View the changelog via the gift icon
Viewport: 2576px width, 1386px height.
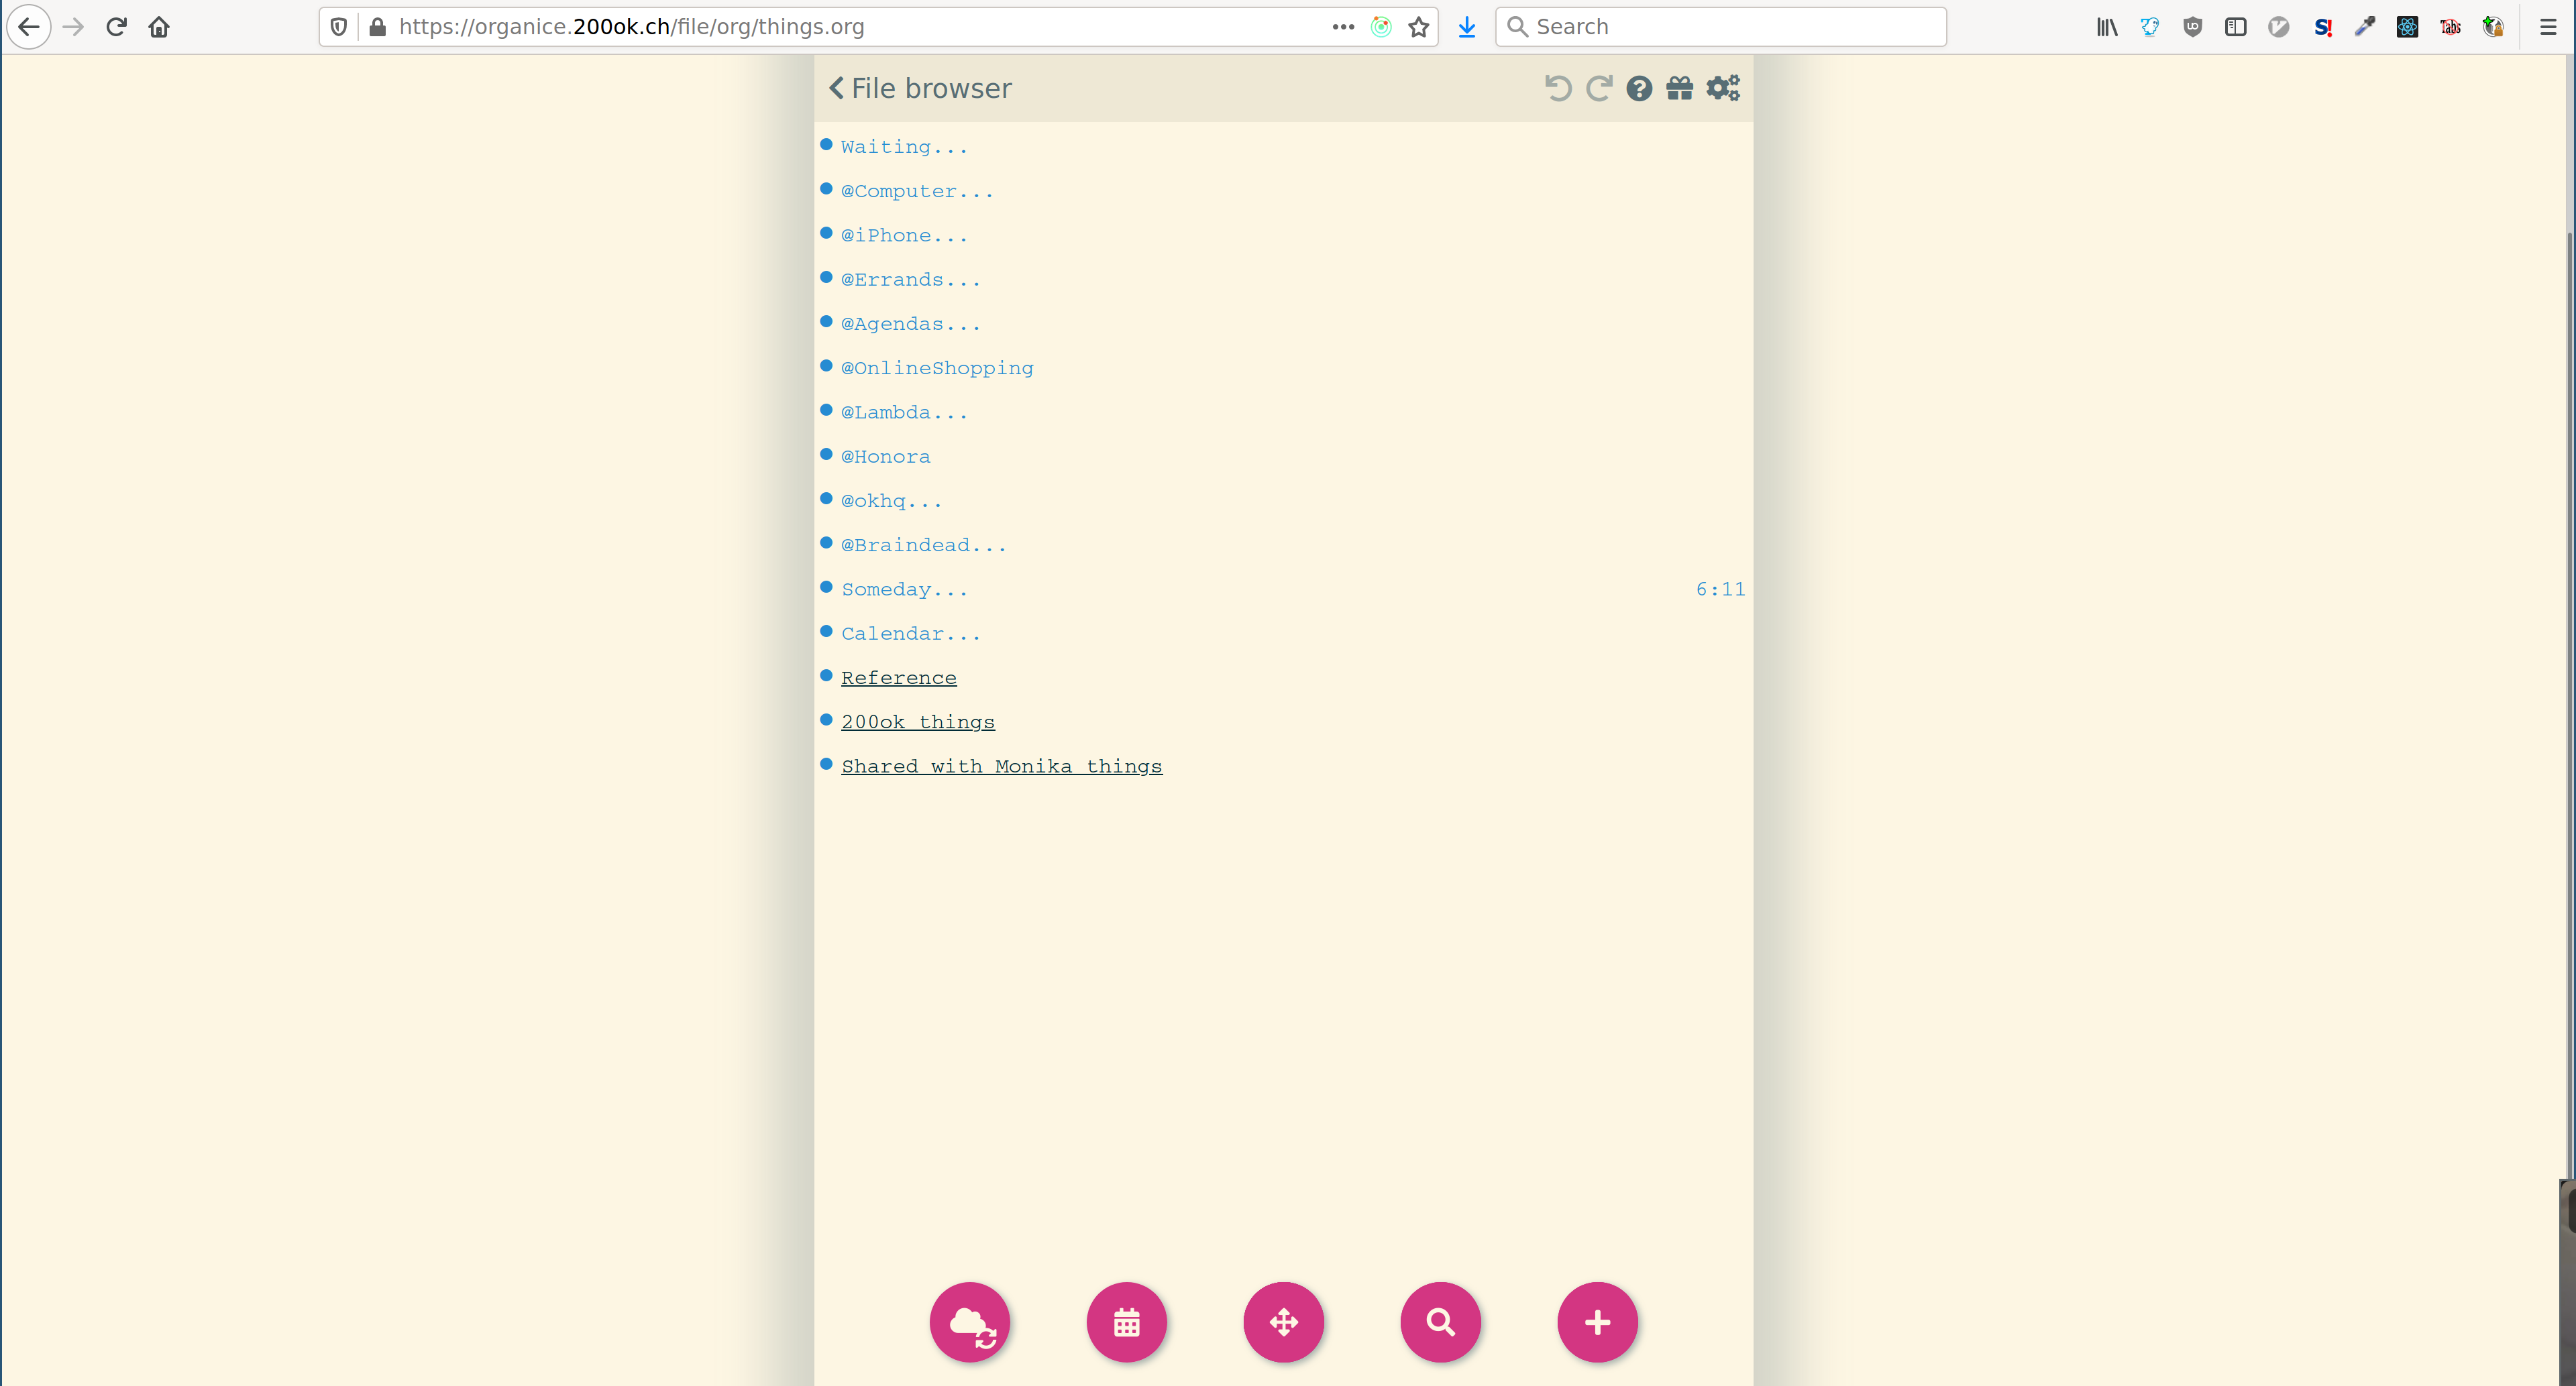[x=1680, y=88]
